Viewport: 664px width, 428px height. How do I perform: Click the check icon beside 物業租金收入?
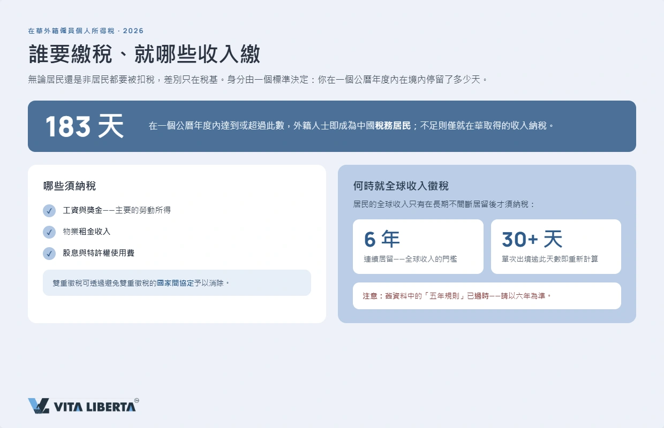49,232
